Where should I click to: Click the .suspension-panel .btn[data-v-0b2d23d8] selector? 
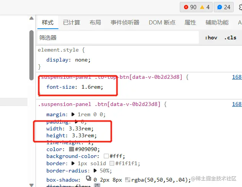[99, 104]
